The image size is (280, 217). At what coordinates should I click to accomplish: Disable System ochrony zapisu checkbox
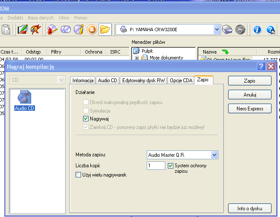(x=171, y=166)
